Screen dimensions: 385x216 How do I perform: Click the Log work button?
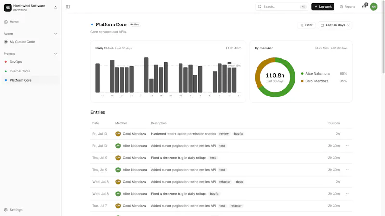tap(322, 7)
